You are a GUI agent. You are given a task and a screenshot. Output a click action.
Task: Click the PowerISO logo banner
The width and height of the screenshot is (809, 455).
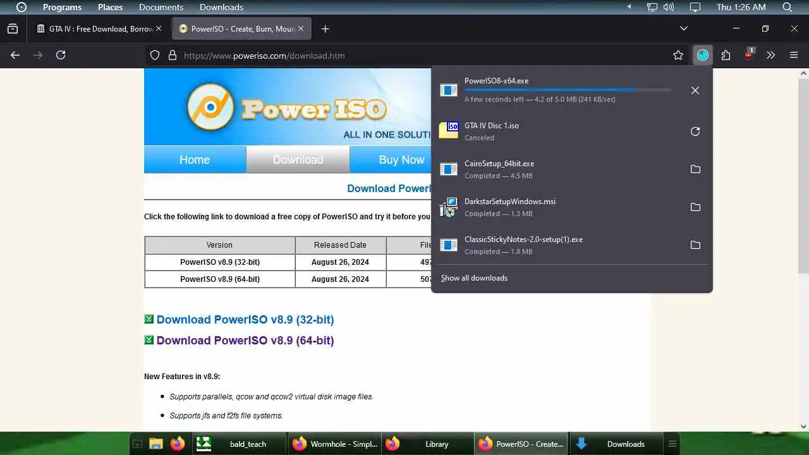pyautogui.click(x=288, y=107)
